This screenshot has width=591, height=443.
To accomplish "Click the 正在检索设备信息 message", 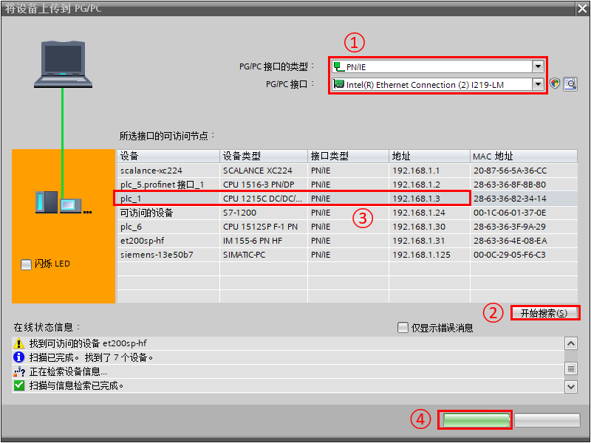I will point(68,372).
